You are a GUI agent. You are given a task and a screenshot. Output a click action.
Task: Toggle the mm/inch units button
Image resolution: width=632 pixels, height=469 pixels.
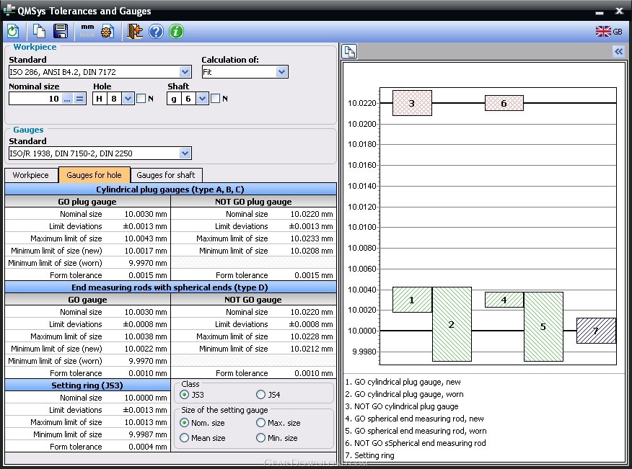point(87,31)
